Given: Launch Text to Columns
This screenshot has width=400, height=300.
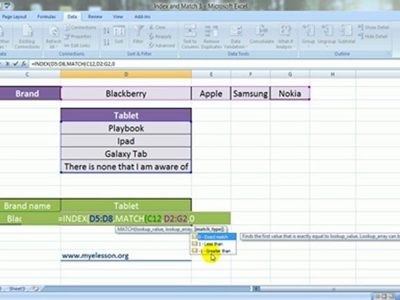Looking at the screenshot, I should (x=190, y=36).
